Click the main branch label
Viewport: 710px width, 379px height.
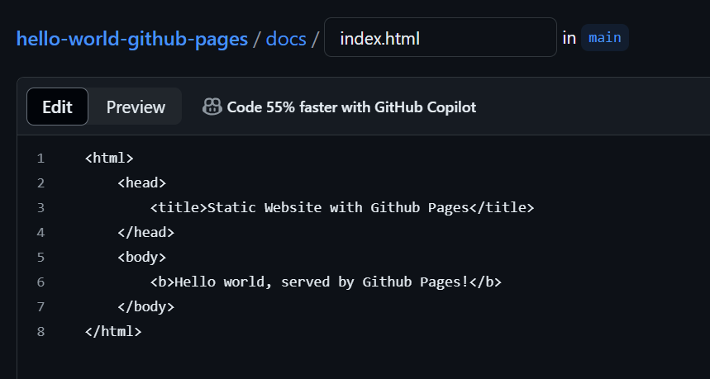point(604,37)
